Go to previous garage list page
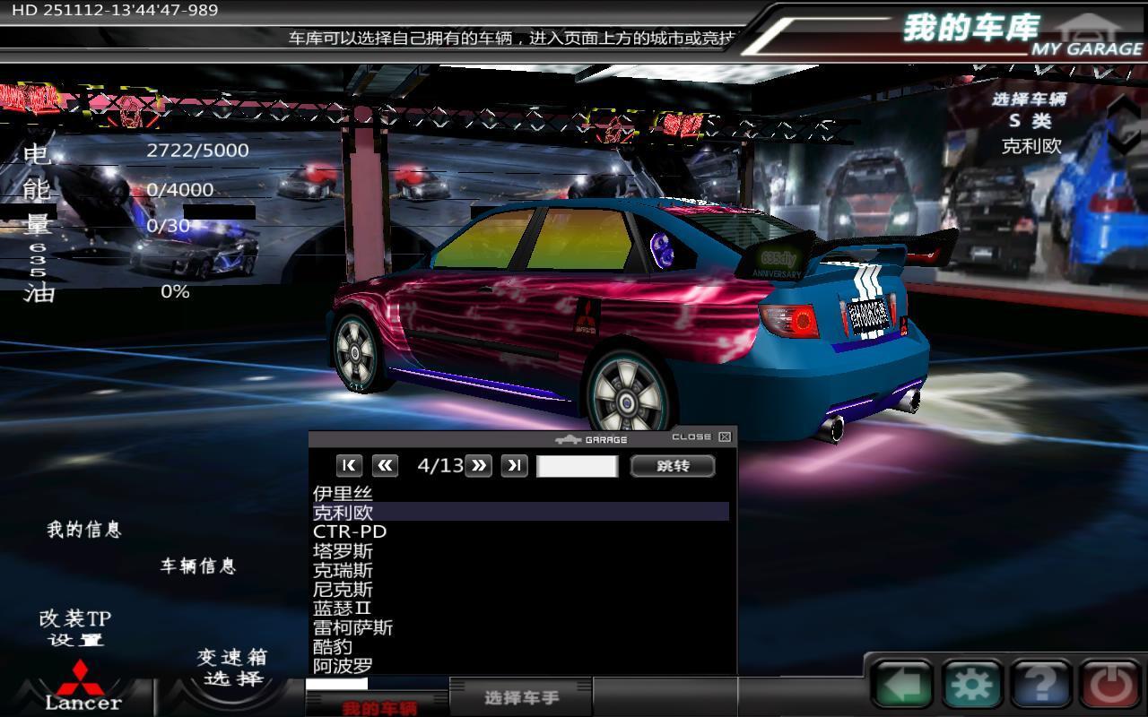1148x717 pixels. [x=385, y=465]
